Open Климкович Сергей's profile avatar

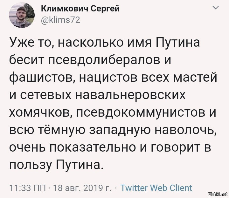[22, 15]
